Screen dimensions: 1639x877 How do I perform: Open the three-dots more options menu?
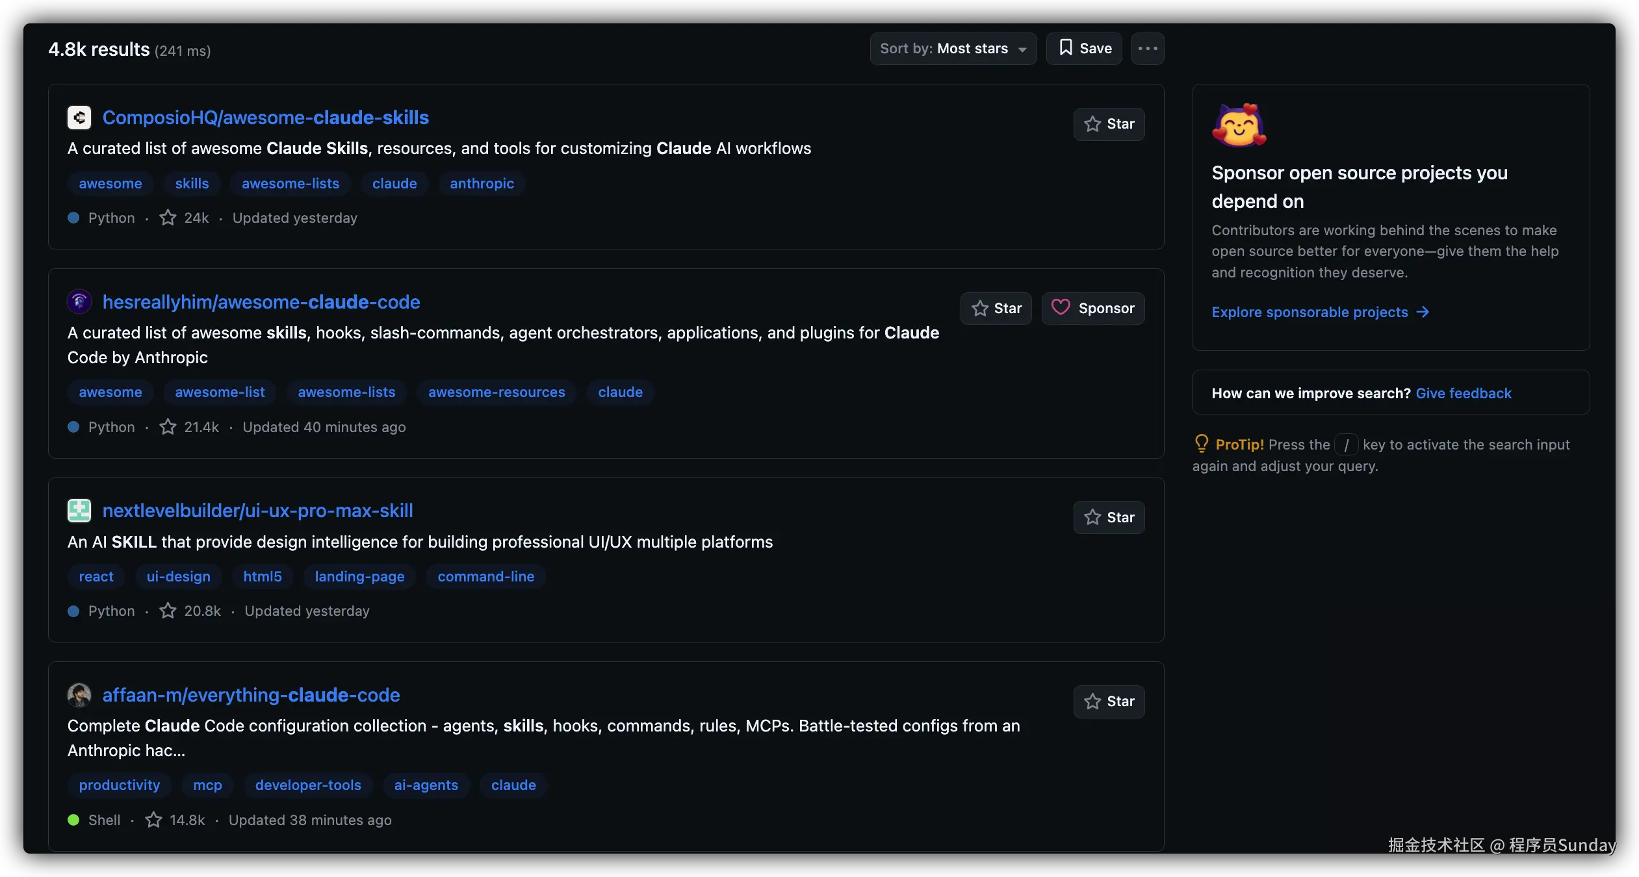1148,49
